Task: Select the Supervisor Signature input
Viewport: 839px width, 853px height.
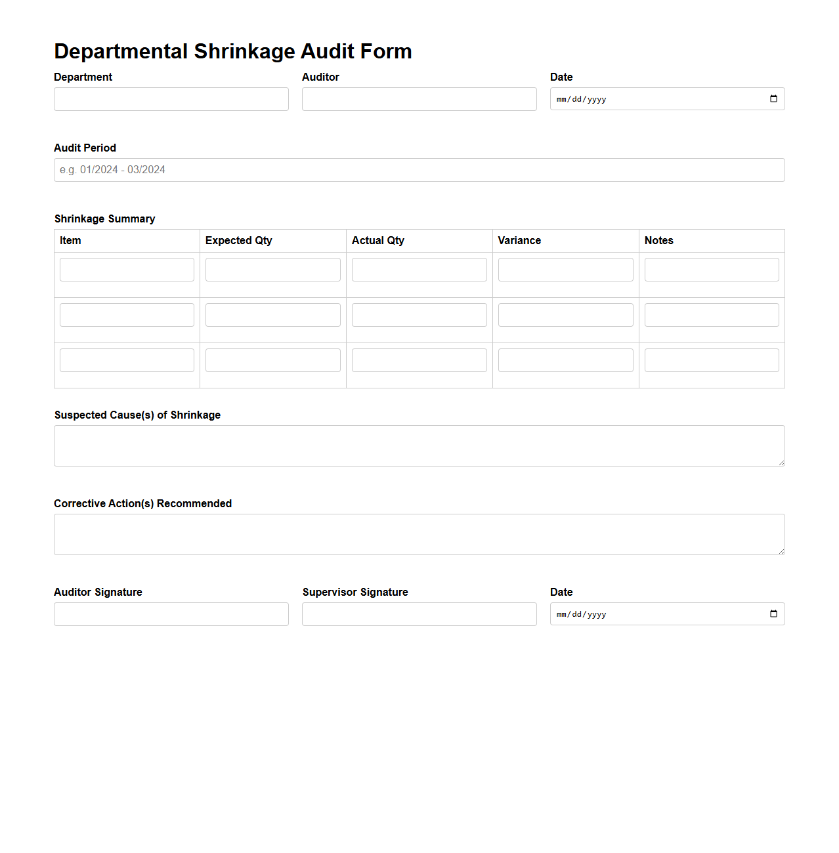Action: pyautogui.click(x=419, y=614)
